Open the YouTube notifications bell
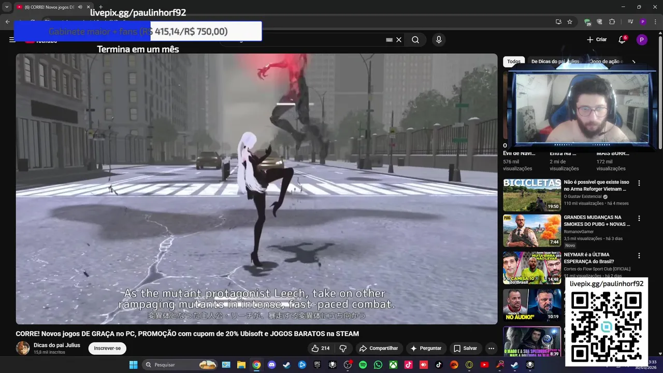Image resolution: width=663 pixels, height=373 pixels. [622, 40]
